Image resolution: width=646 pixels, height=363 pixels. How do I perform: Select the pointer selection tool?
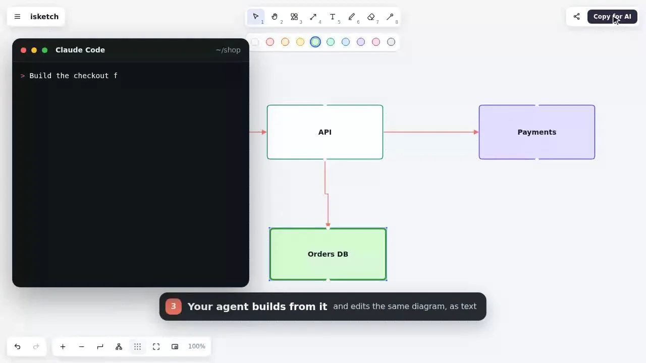click(x=256, y=17)
